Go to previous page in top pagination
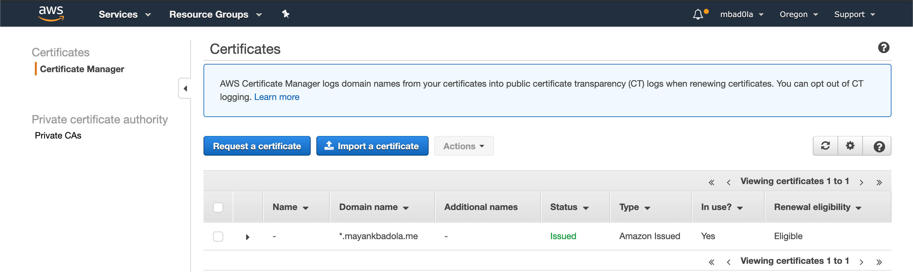 point(728,182)
